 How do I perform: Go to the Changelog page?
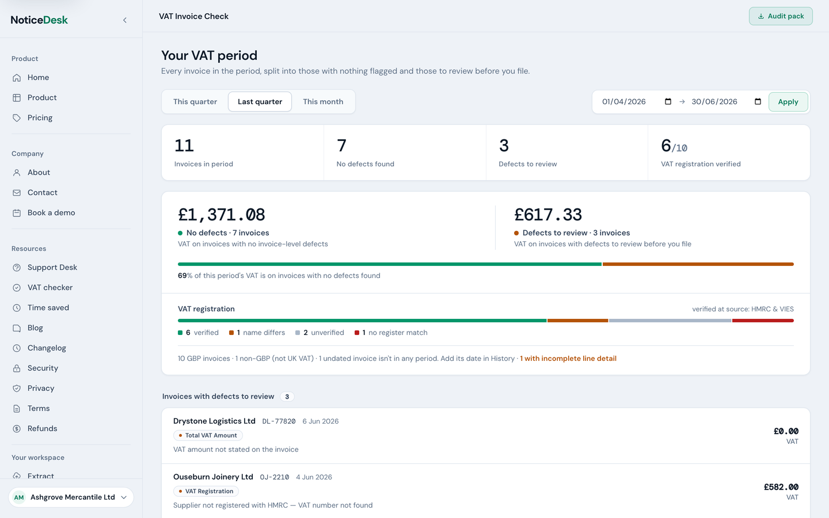[x=71, y=348]
